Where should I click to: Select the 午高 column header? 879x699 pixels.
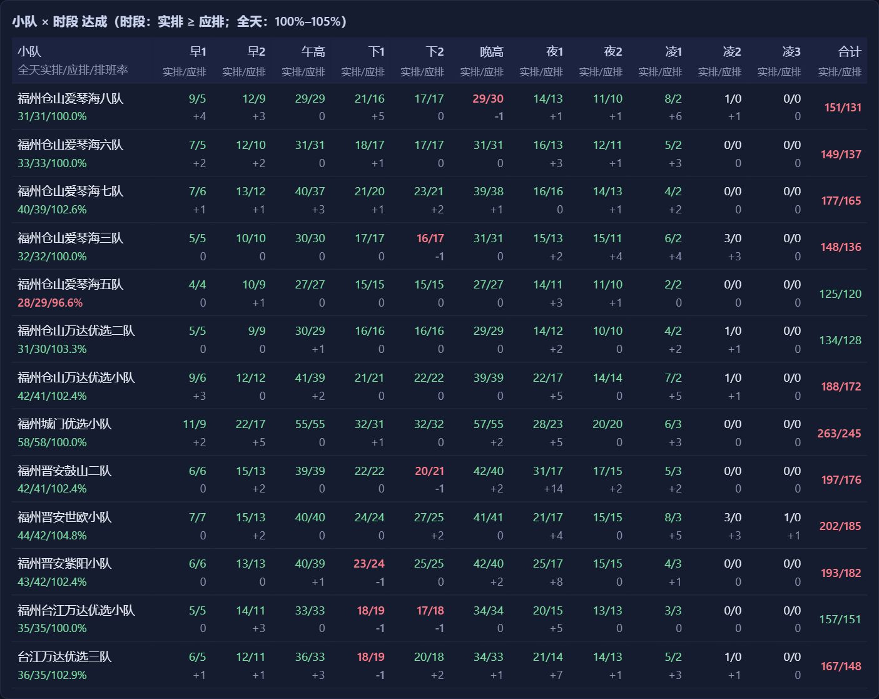(x=313, y=52)
